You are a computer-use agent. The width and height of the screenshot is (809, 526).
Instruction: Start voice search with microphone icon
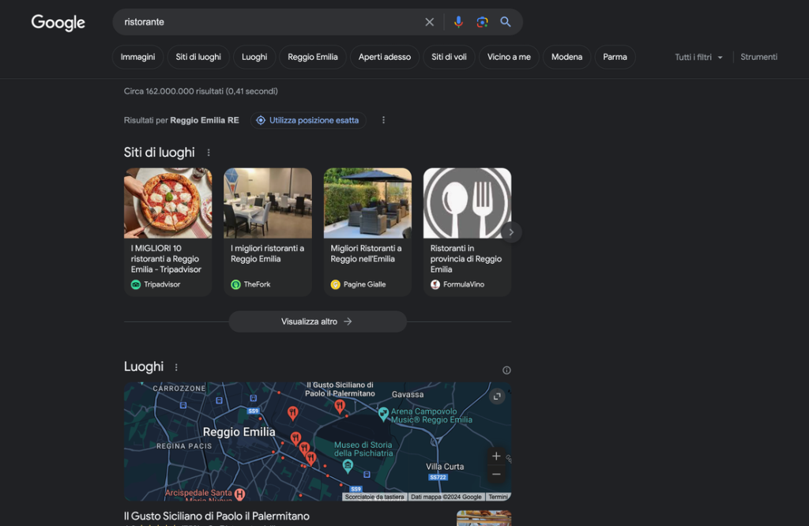coord(458,21)
